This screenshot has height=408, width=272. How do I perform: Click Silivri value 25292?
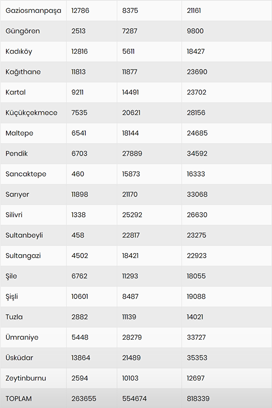[x=132, y=215]
